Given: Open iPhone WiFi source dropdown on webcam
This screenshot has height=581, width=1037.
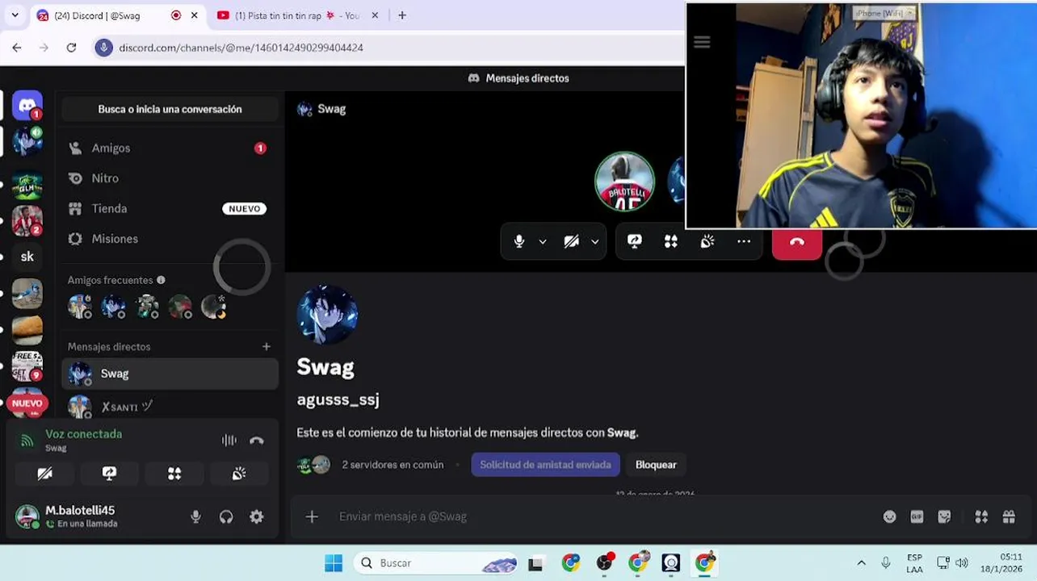Looking at the screenshot, I should [x=884, y=13].
